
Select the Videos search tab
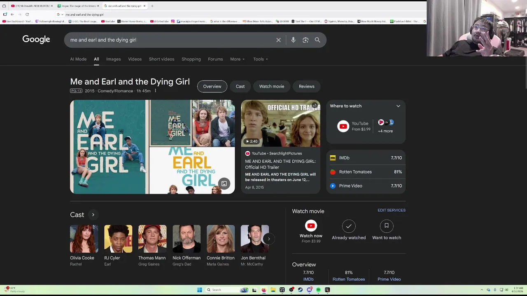[135, 59]
